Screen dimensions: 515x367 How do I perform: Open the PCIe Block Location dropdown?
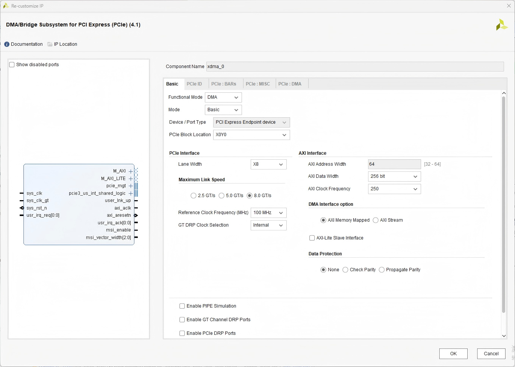(251, 135)
